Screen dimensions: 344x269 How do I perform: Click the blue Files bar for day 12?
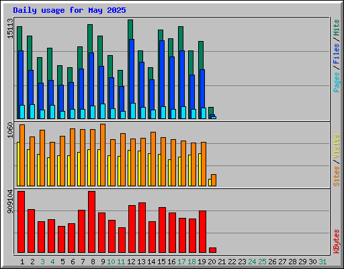click(132, 71)
